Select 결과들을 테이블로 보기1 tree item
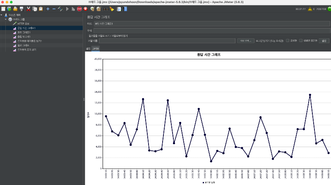 click(x=29, y=41)
